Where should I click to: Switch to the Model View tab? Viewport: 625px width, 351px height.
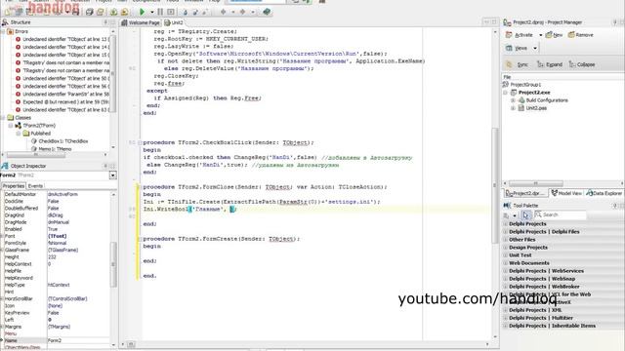point(566,193)
